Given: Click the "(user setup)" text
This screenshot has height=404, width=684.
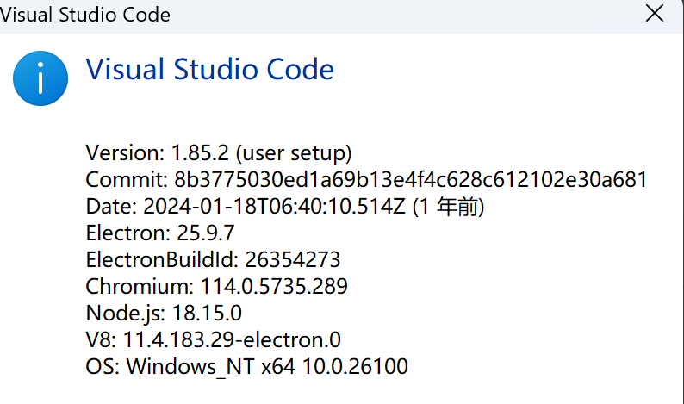Looking at the screenshot, I should coord(293,153).
